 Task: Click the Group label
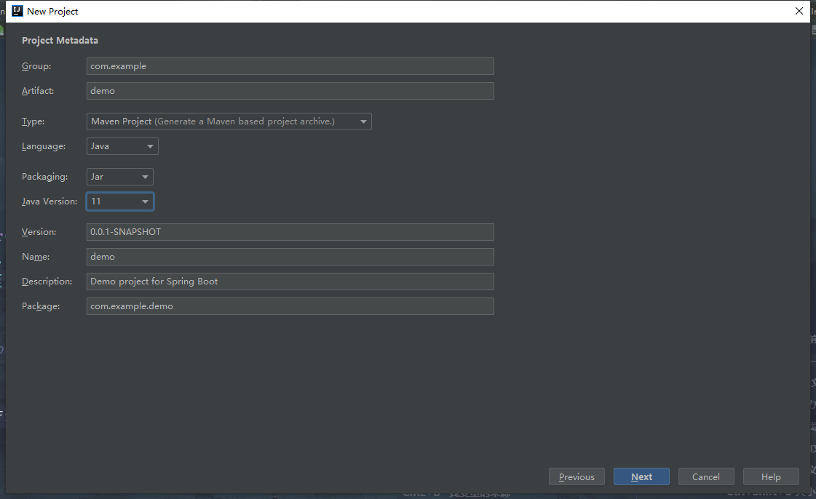36,66
